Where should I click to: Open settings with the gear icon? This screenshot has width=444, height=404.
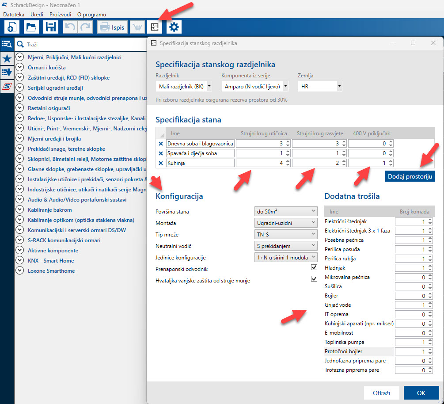pos(174,27)
